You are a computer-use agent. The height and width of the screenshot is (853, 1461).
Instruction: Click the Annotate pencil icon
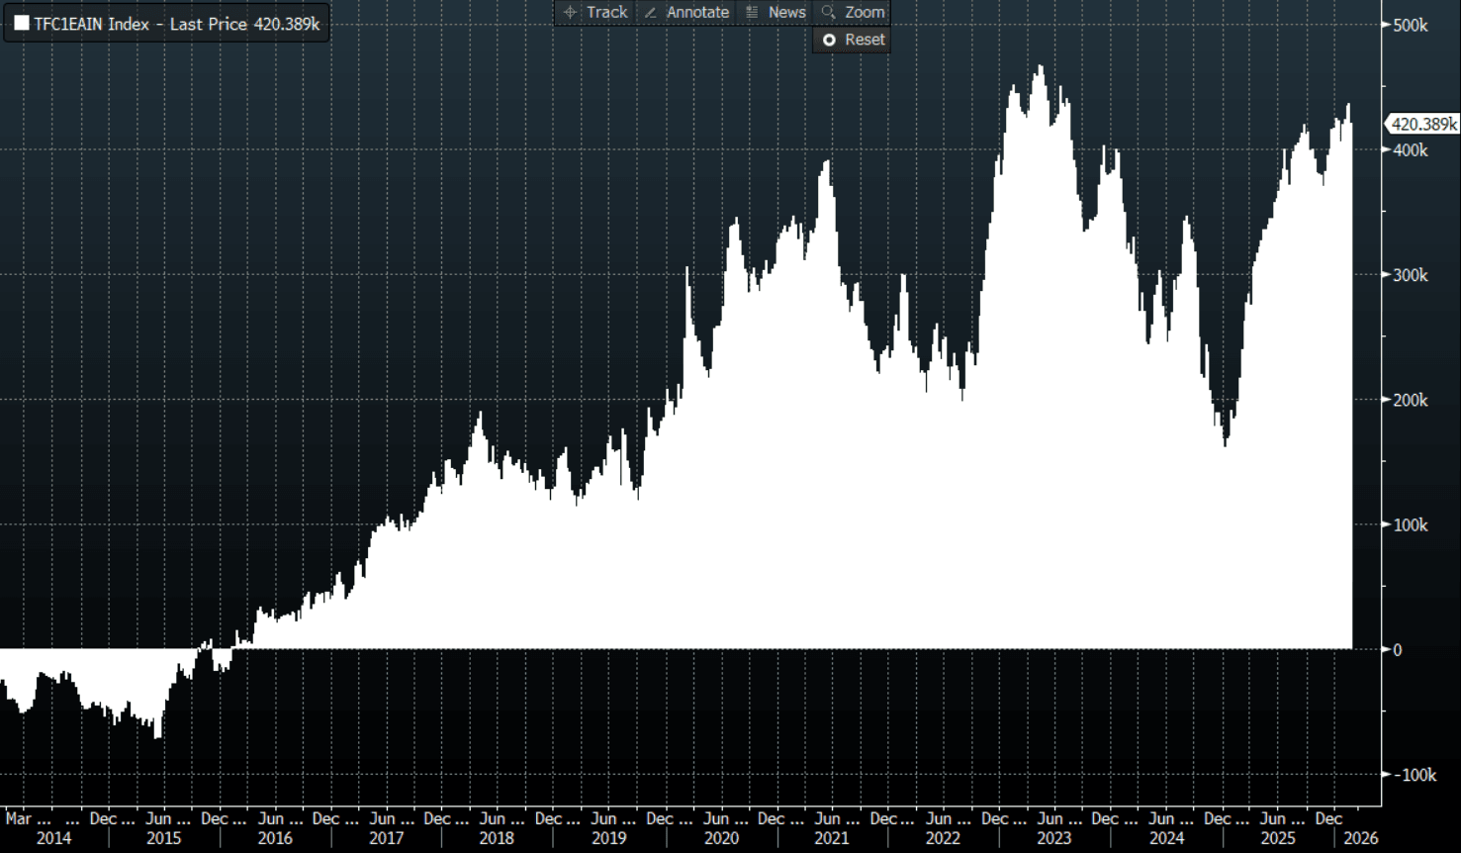click(x=650, y=12)
